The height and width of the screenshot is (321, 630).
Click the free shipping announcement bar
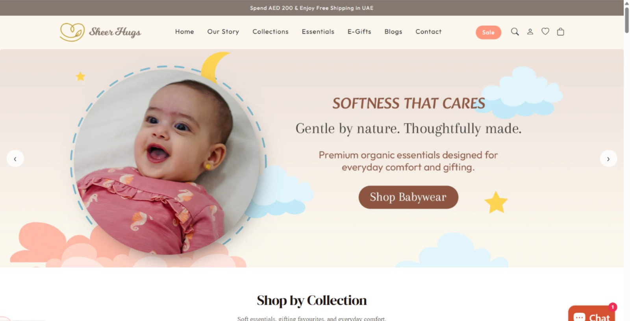311,8
